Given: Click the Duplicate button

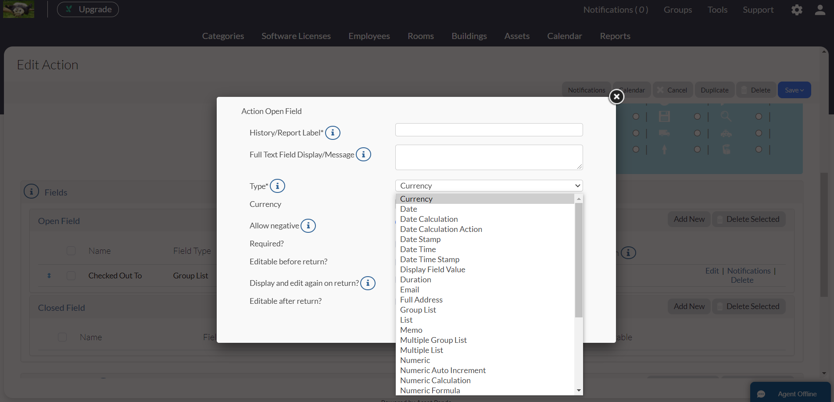Looking at the screenshot, I should [715, 90].
